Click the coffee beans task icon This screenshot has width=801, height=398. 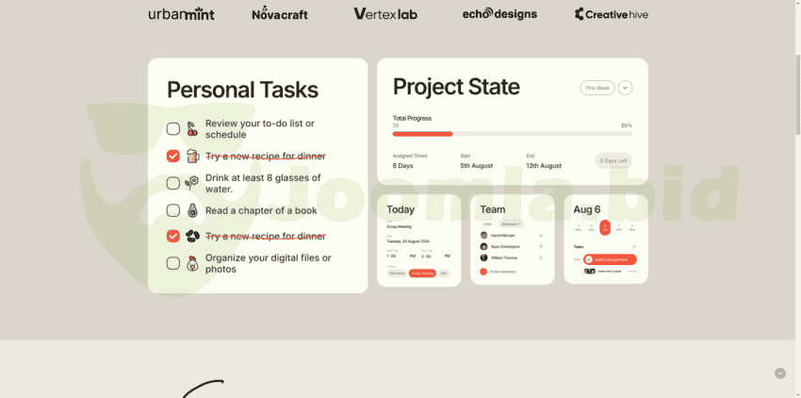[192, 237]
